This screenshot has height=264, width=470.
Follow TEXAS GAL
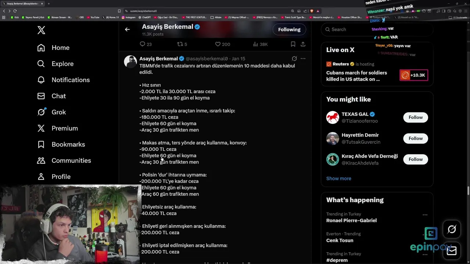pos(416,117)
